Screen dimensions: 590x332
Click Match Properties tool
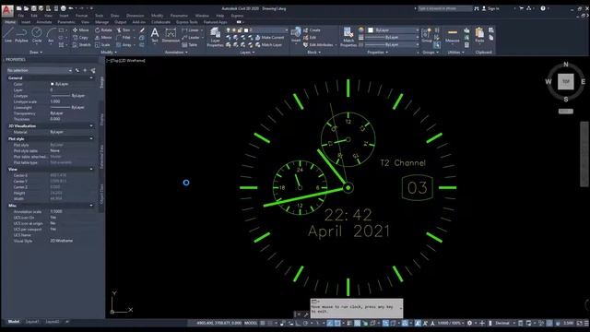click(x=348, y=37)
